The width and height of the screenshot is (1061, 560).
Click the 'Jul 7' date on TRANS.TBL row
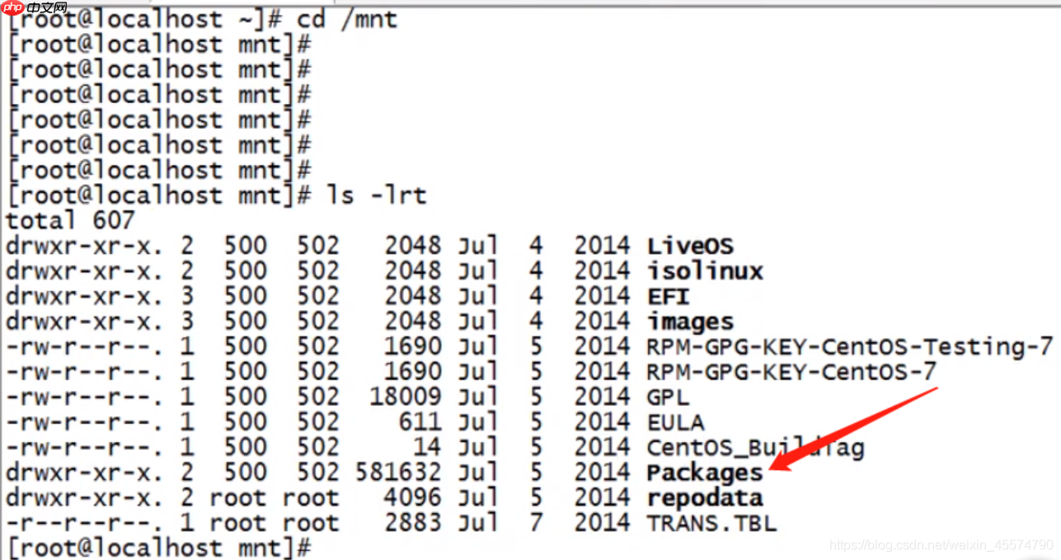(501, 523)
